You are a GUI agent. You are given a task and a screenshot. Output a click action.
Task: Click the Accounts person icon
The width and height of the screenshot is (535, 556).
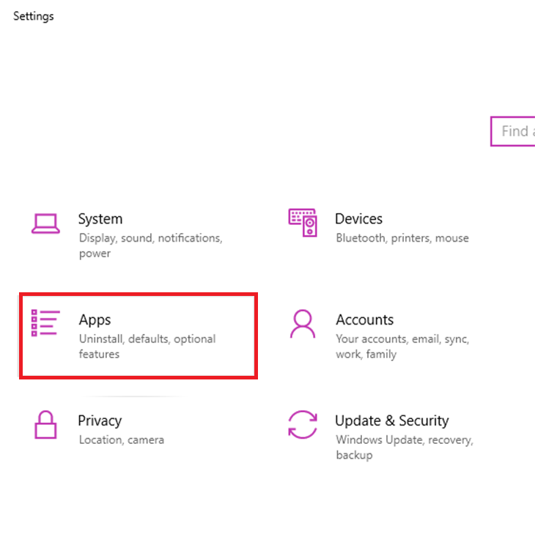tap(302, 323)
